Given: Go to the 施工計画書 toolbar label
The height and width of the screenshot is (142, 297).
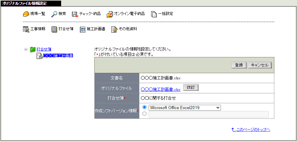Looking at the screenshot, I should pos(96,29).
